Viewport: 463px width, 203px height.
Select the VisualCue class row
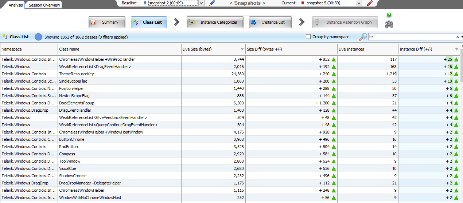tap(230, 168)
